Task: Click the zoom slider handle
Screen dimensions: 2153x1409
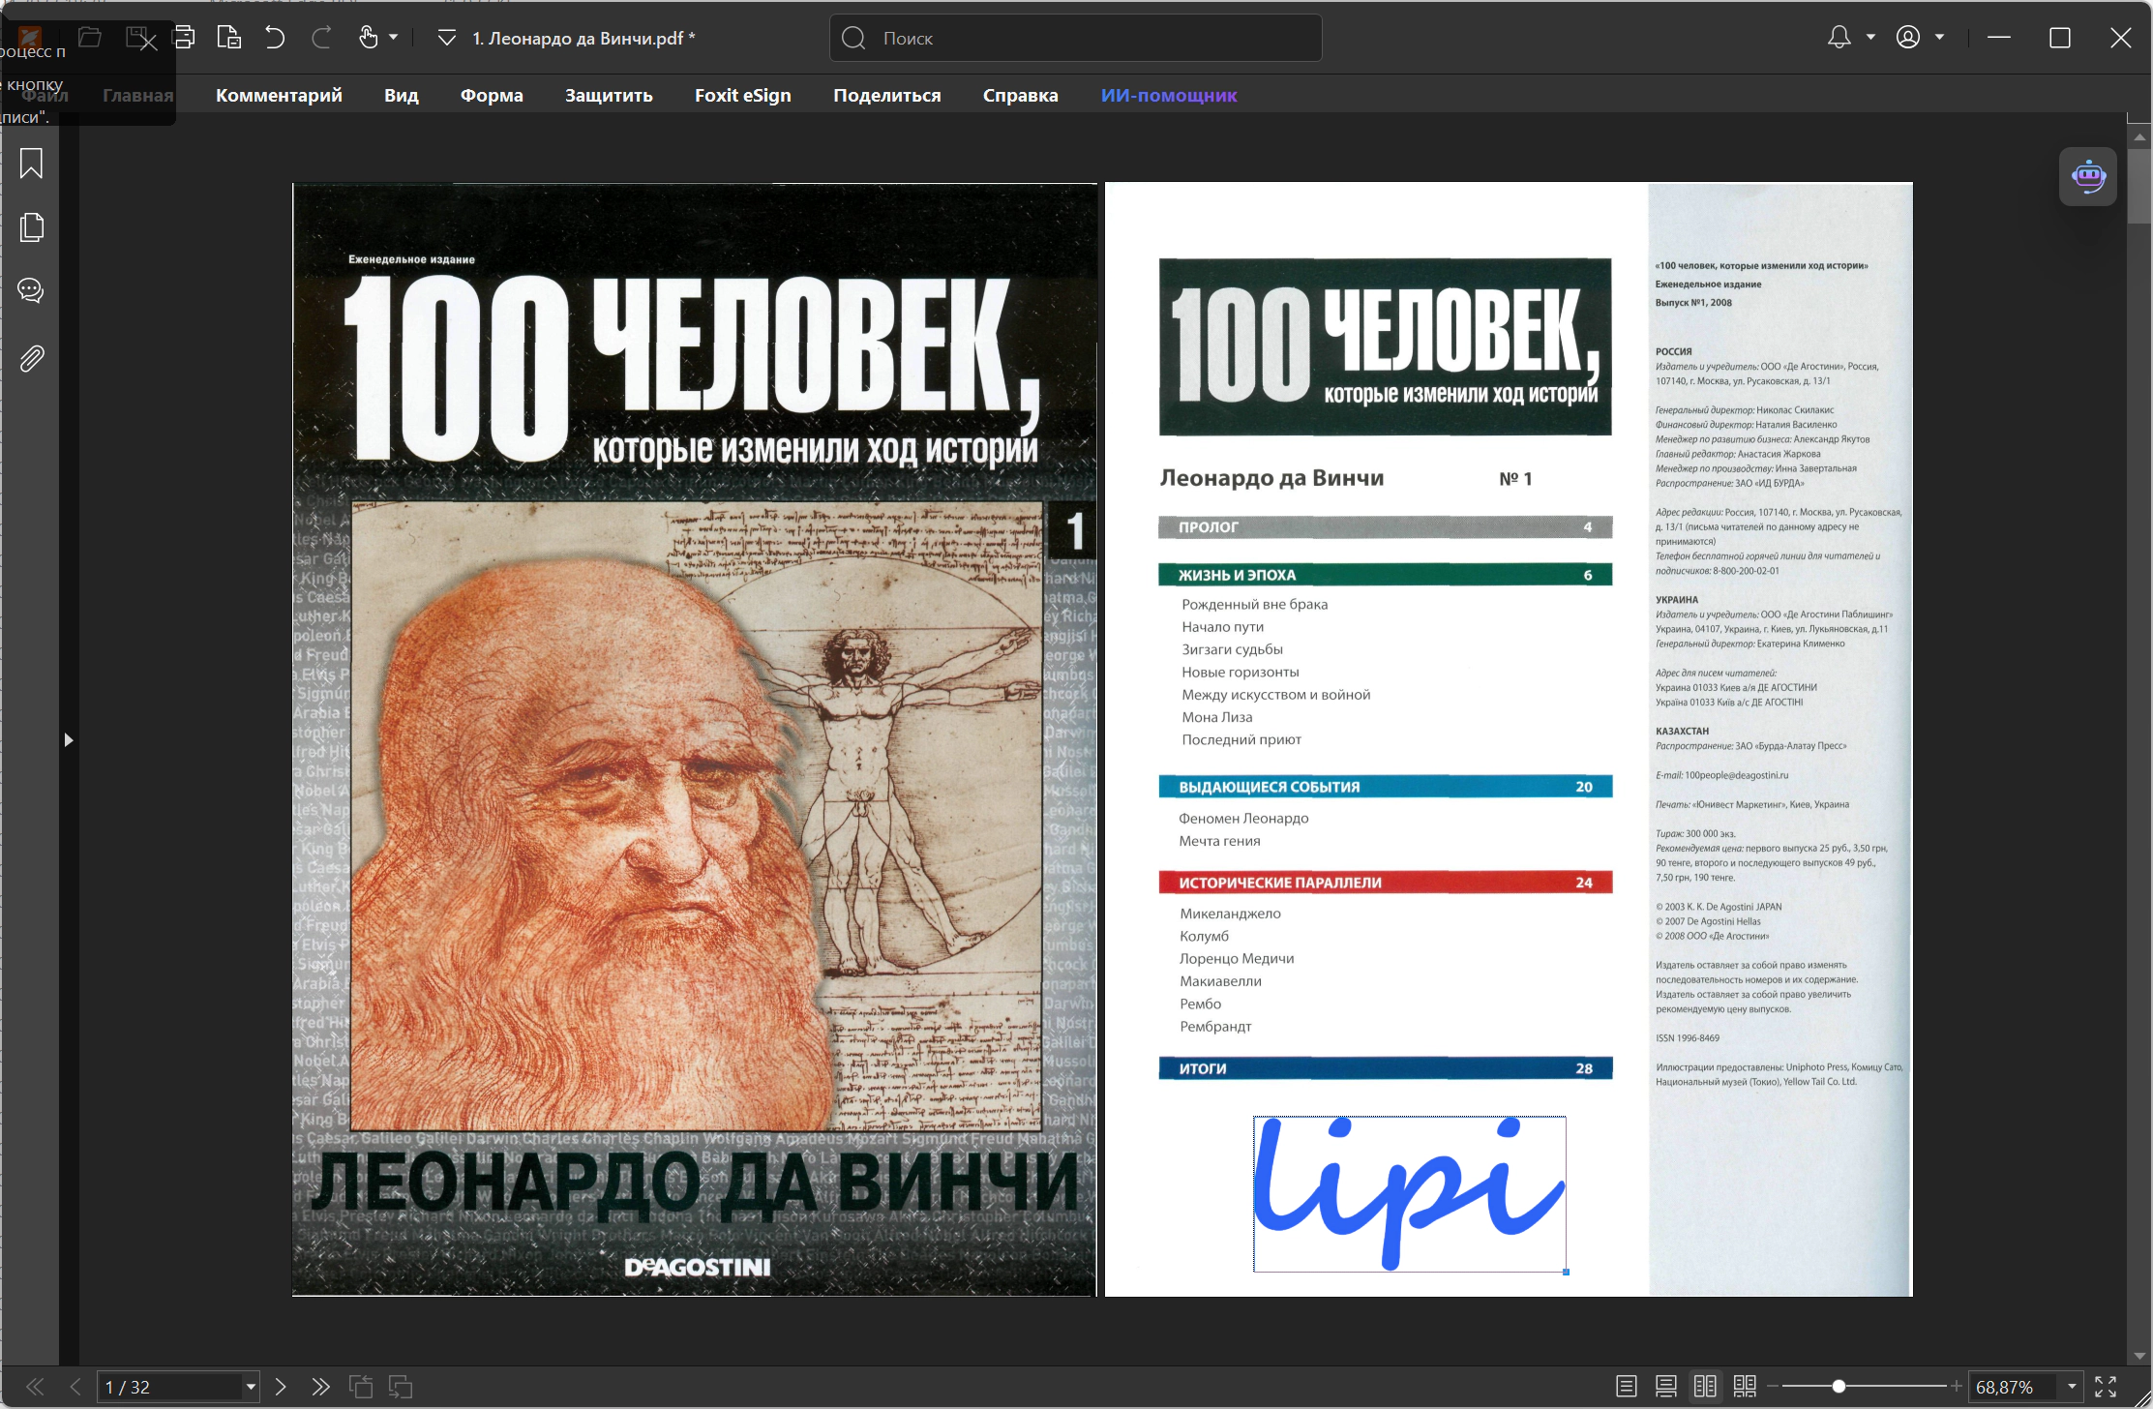Action: pos(1838,1387)
